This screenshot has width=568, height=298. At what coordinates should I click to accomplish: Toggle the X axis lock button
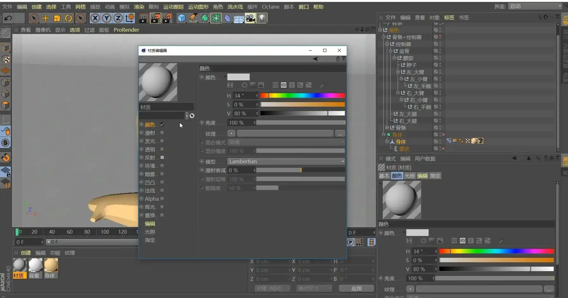click(95, 18)
